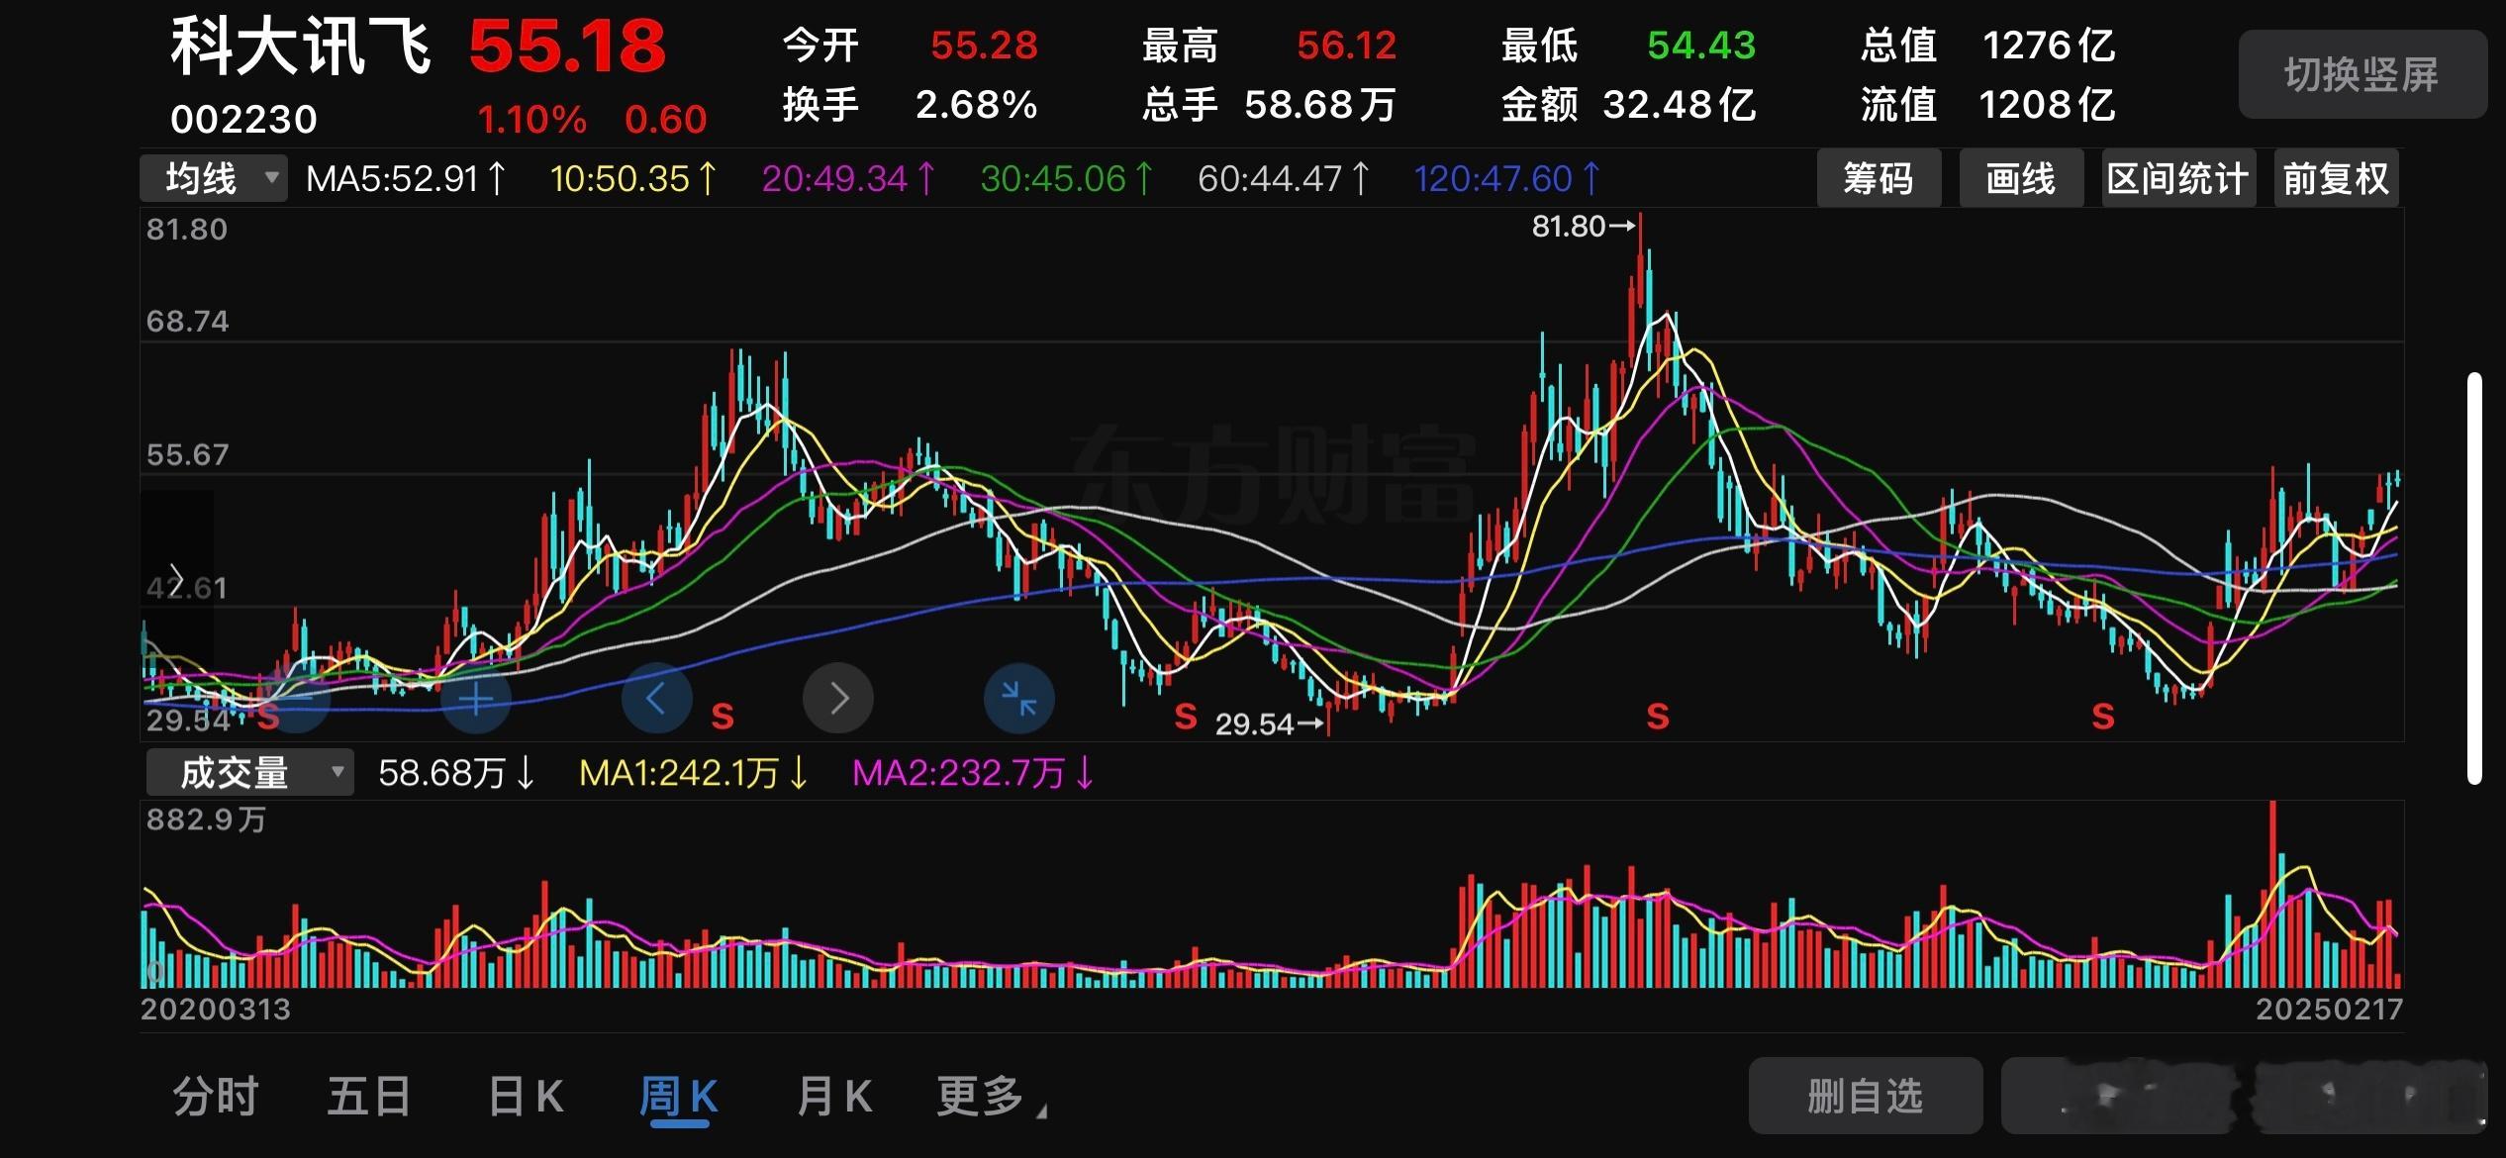
Task: Tap the MA30 green value 45.06
Action: pos(1067,179)
